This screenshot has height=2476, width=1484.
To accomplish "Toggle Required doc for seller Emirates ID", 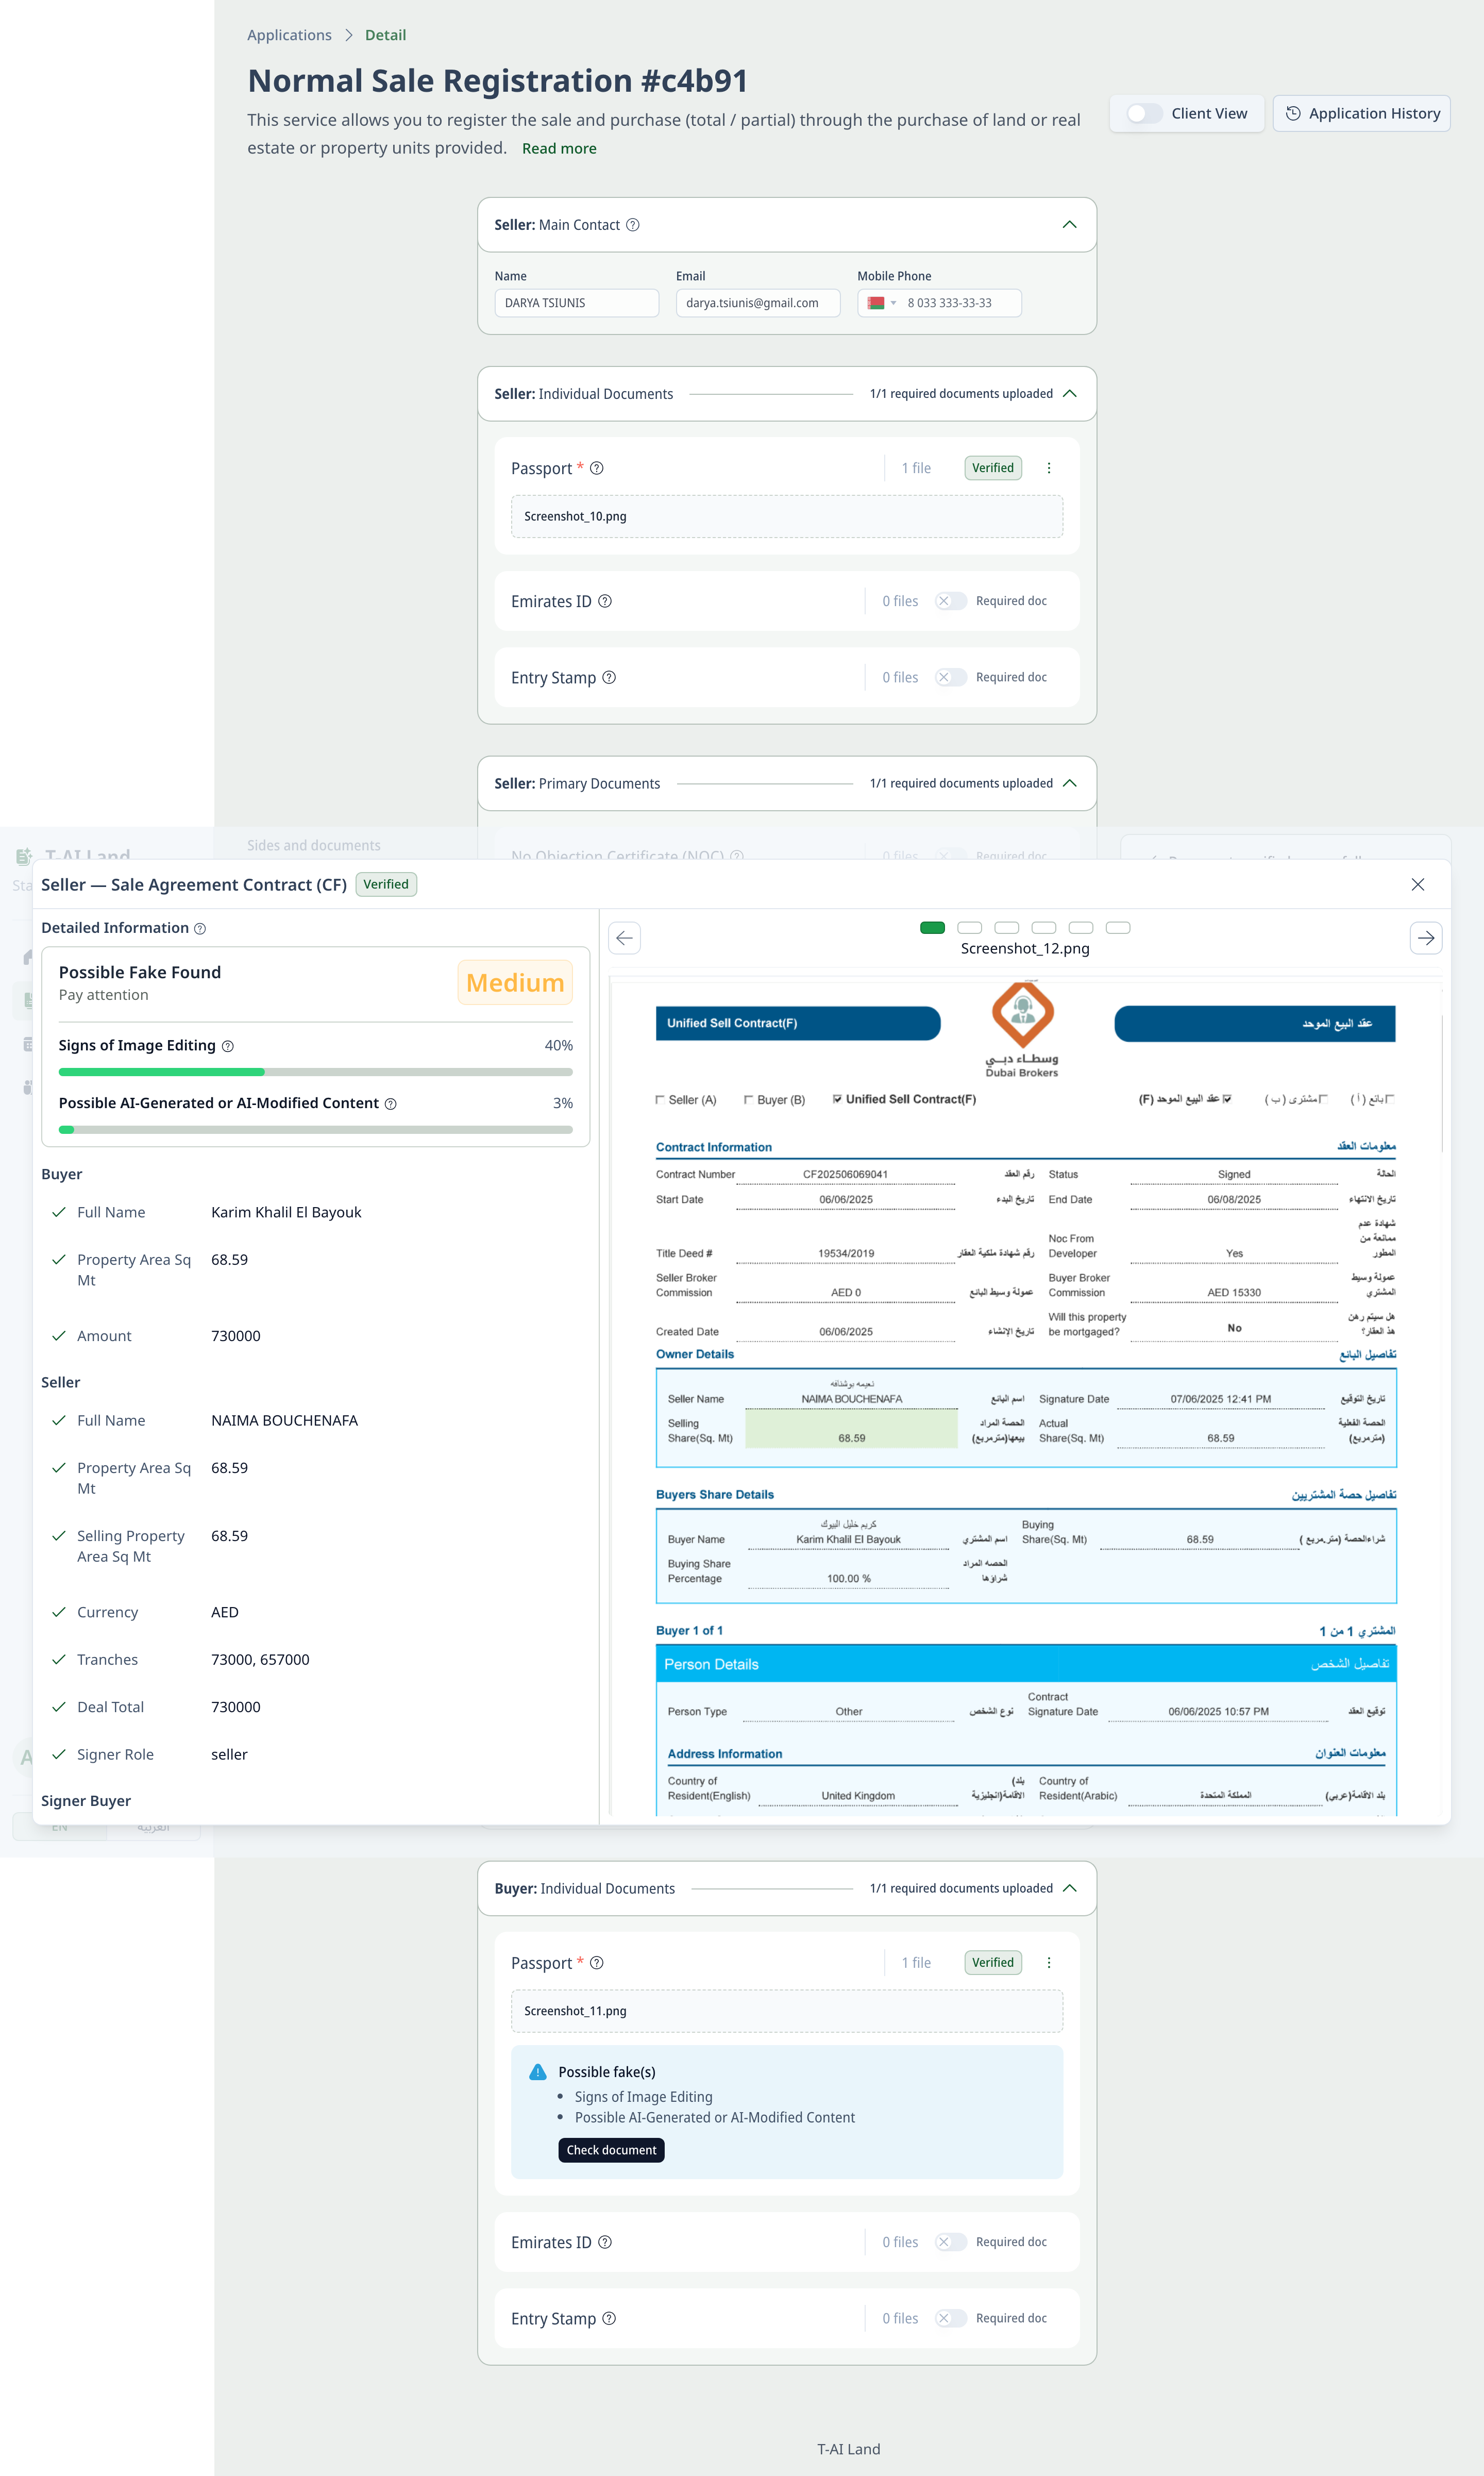I will [950, 601].
